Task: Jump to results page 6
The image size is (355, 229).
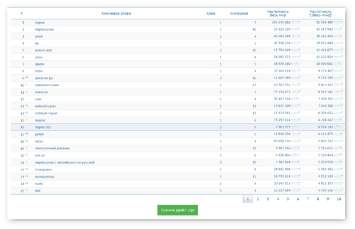Action: pos(298,199)
